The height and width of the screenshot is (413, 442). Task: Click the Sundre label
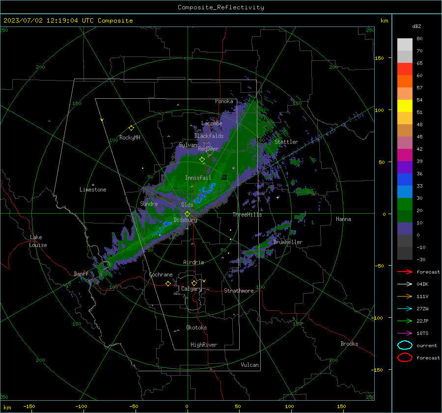[149, 204]
